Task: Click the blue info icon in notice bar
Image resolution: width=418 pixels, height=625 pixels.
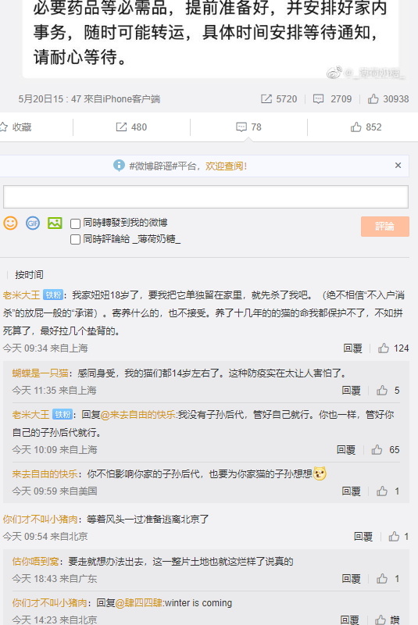Action: pos(119,166)
